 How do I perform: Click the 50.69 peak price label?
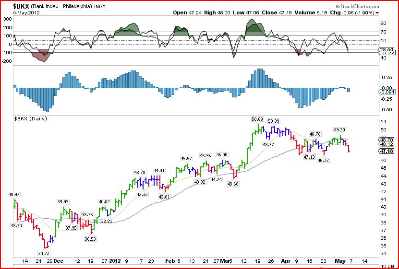click(257, 119)
